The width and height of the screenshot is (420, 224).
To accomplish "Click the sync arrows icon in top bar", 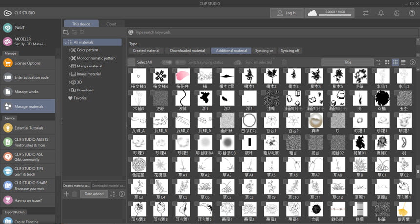I will (x=366, y=13).
